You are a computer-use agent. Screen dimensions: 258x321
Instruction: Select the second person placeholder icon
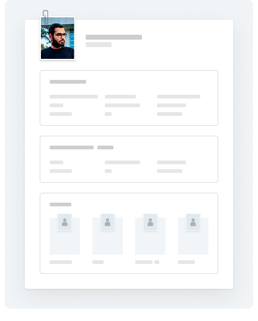click(107, 222)
